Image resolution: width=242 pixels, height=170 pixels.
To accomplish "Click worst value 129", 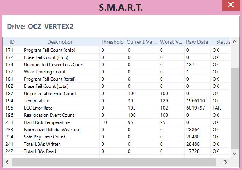I will pyautogui.click(x=164, y=101).
